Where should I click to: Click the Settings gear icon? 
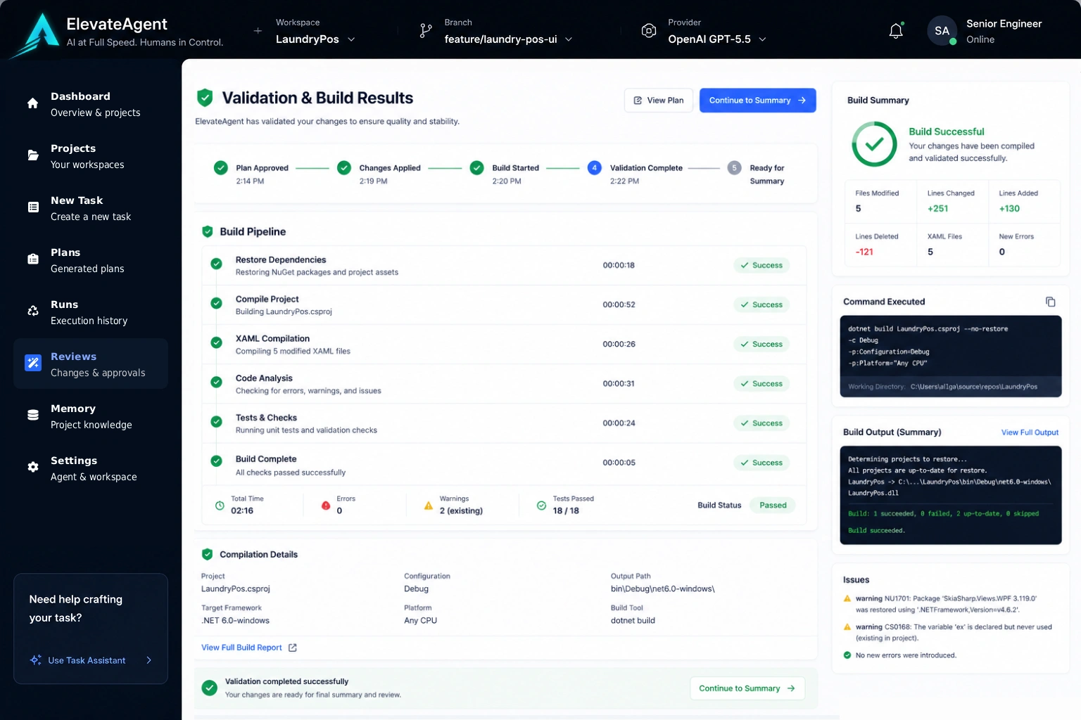[32, 468]
